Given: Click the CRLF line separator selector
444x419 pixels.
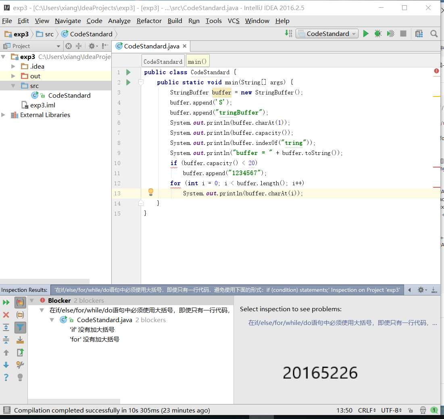Looking at the screenshot, I should 367,410.
